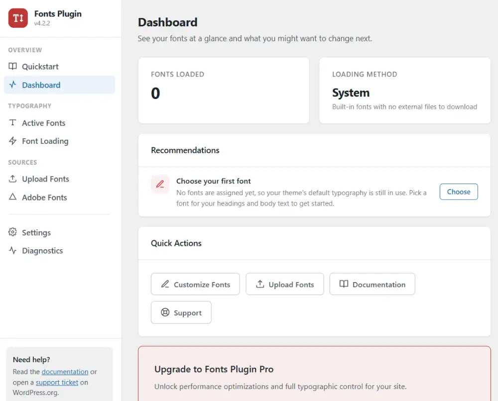Click the Choose button in Recommendations

coord(459,192)
